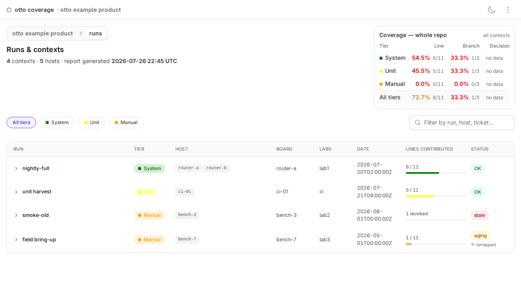Click unit harvest yellow lines progress bar
This screenshot has height=293, width=521.
(436, 196)
